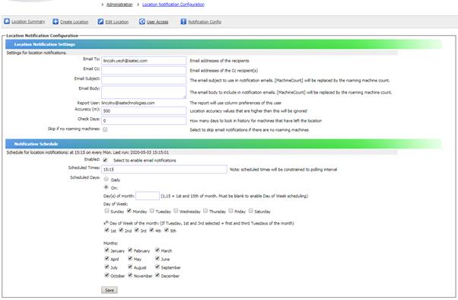The image size is (458, 300).
Task: Click the Report User email text
Action: coord(128,103)
